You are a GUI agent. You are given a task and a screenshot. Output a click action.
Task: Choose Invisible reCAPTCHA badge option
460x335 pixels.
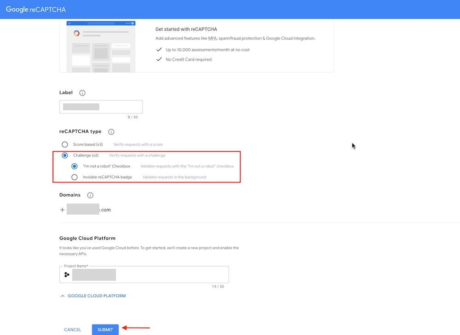click(75, 177)
